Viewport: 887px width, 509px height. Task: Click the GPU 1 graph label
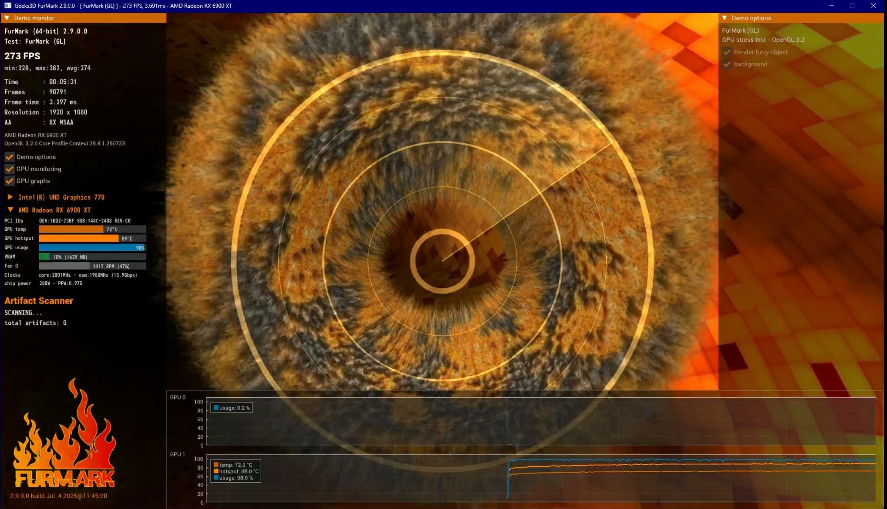coord(177,454)
